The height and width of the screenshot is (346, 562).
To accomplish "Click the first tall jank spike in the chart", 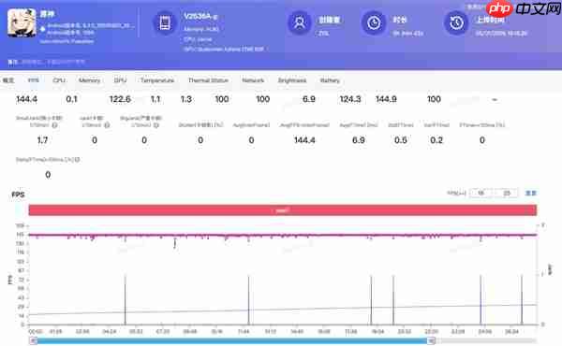I will (x=126, y=300).
